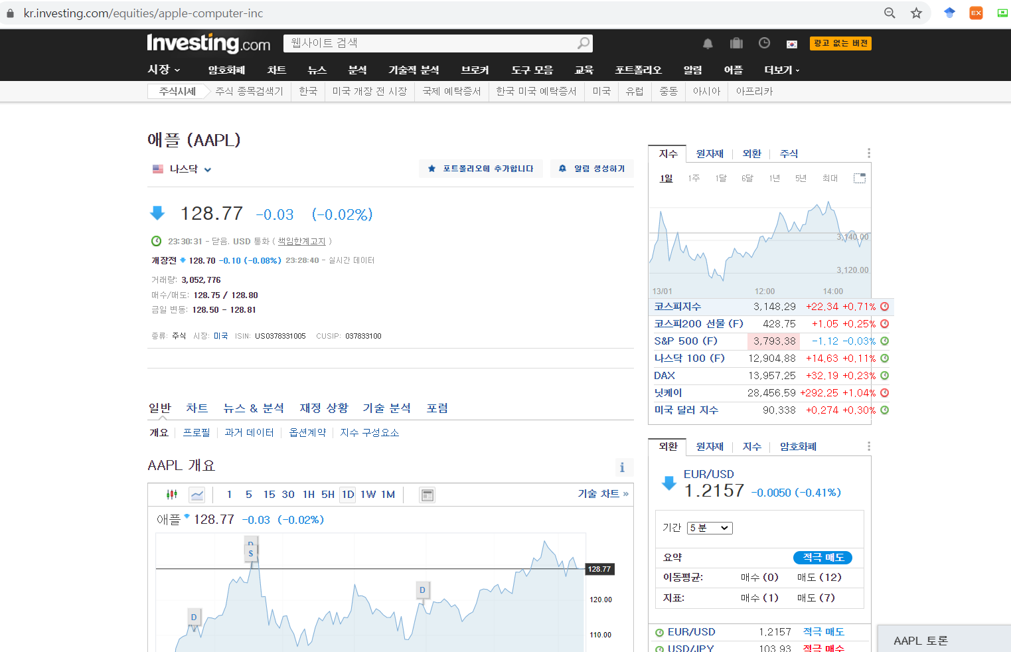
Task: Click the search magnifier icon in site search
Action: click(583, 43)
